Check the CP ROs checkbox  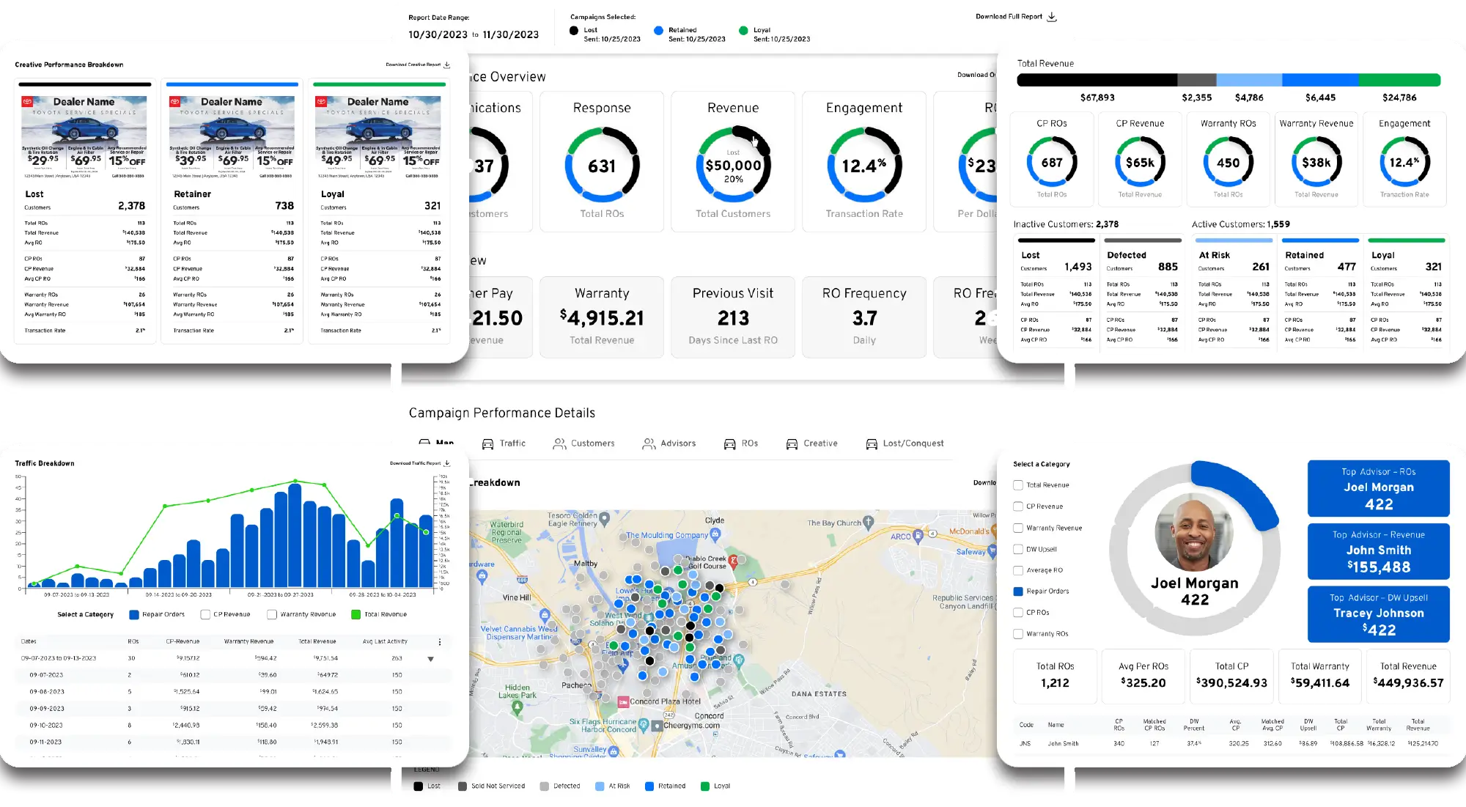[x=1017, y=613]
